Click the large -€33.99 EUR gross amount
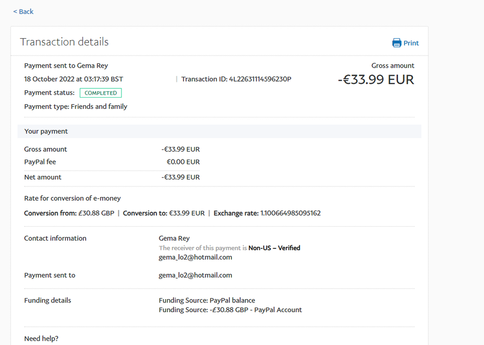This screenshot has height=345, width=484. click(x=376, y=80)
